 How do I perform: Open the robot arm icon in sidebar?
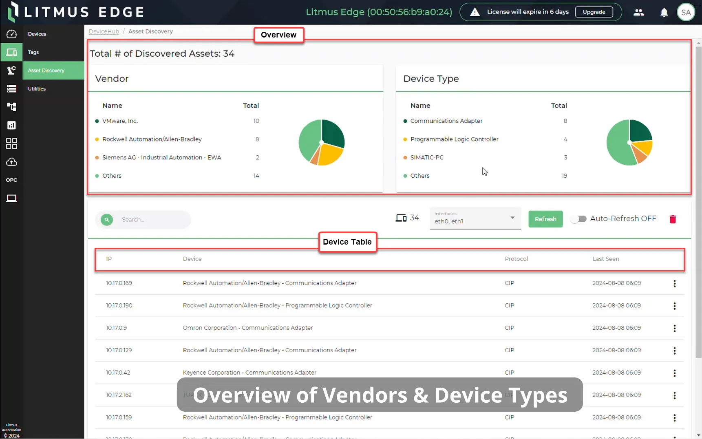point(11,71)
